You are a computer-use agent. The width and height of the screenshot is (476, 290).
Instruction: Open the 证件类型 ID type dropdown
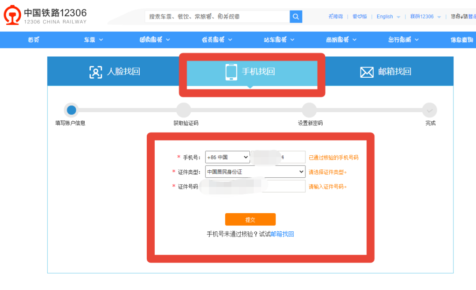click(x=255, y=172)
